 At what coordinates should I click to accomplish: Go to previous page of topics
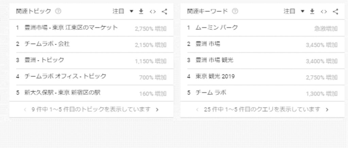click(25, 109)
